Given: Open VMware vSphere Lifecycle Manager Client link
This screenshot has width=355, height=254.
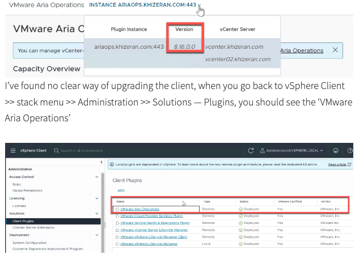Looking at the screenshot, I should point(154,237).
